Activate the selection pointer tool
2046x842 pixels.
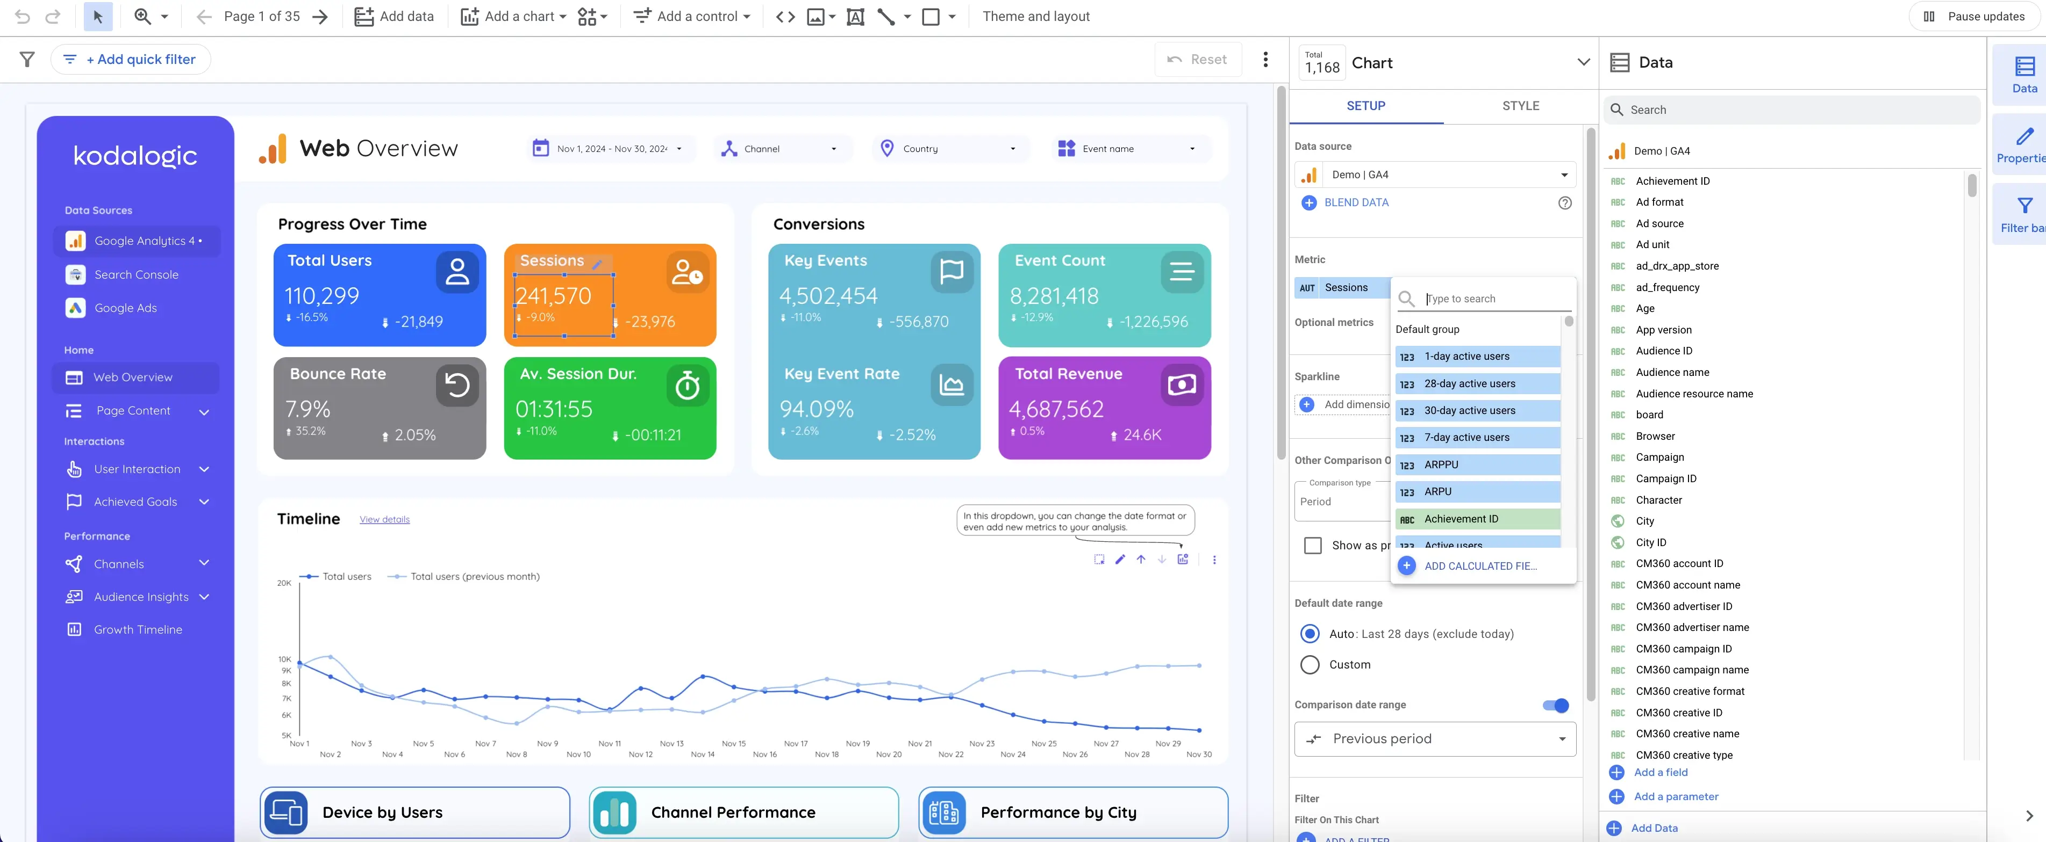pyautogui.click(x=98, y=17)
